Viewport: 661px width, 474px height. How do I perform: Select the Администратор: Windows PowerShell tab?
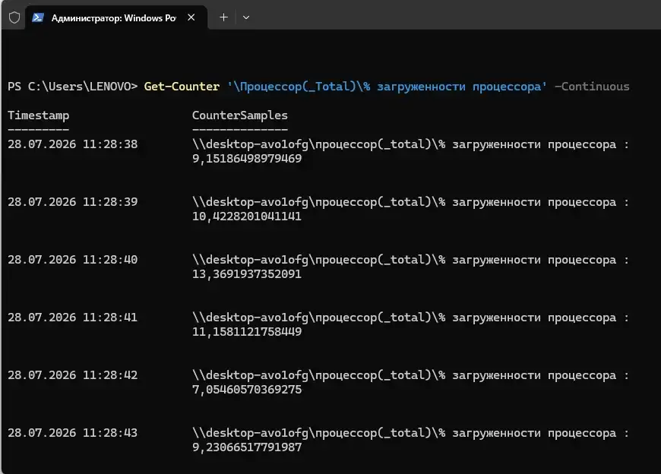tap(116, 17)
